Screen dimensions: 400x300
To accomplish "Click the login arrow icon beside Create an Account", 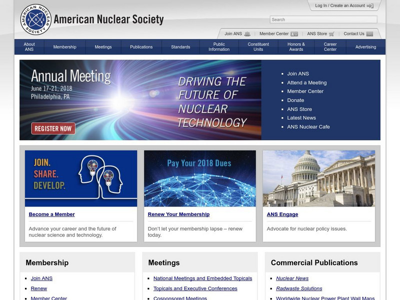I will pos(370,6).
